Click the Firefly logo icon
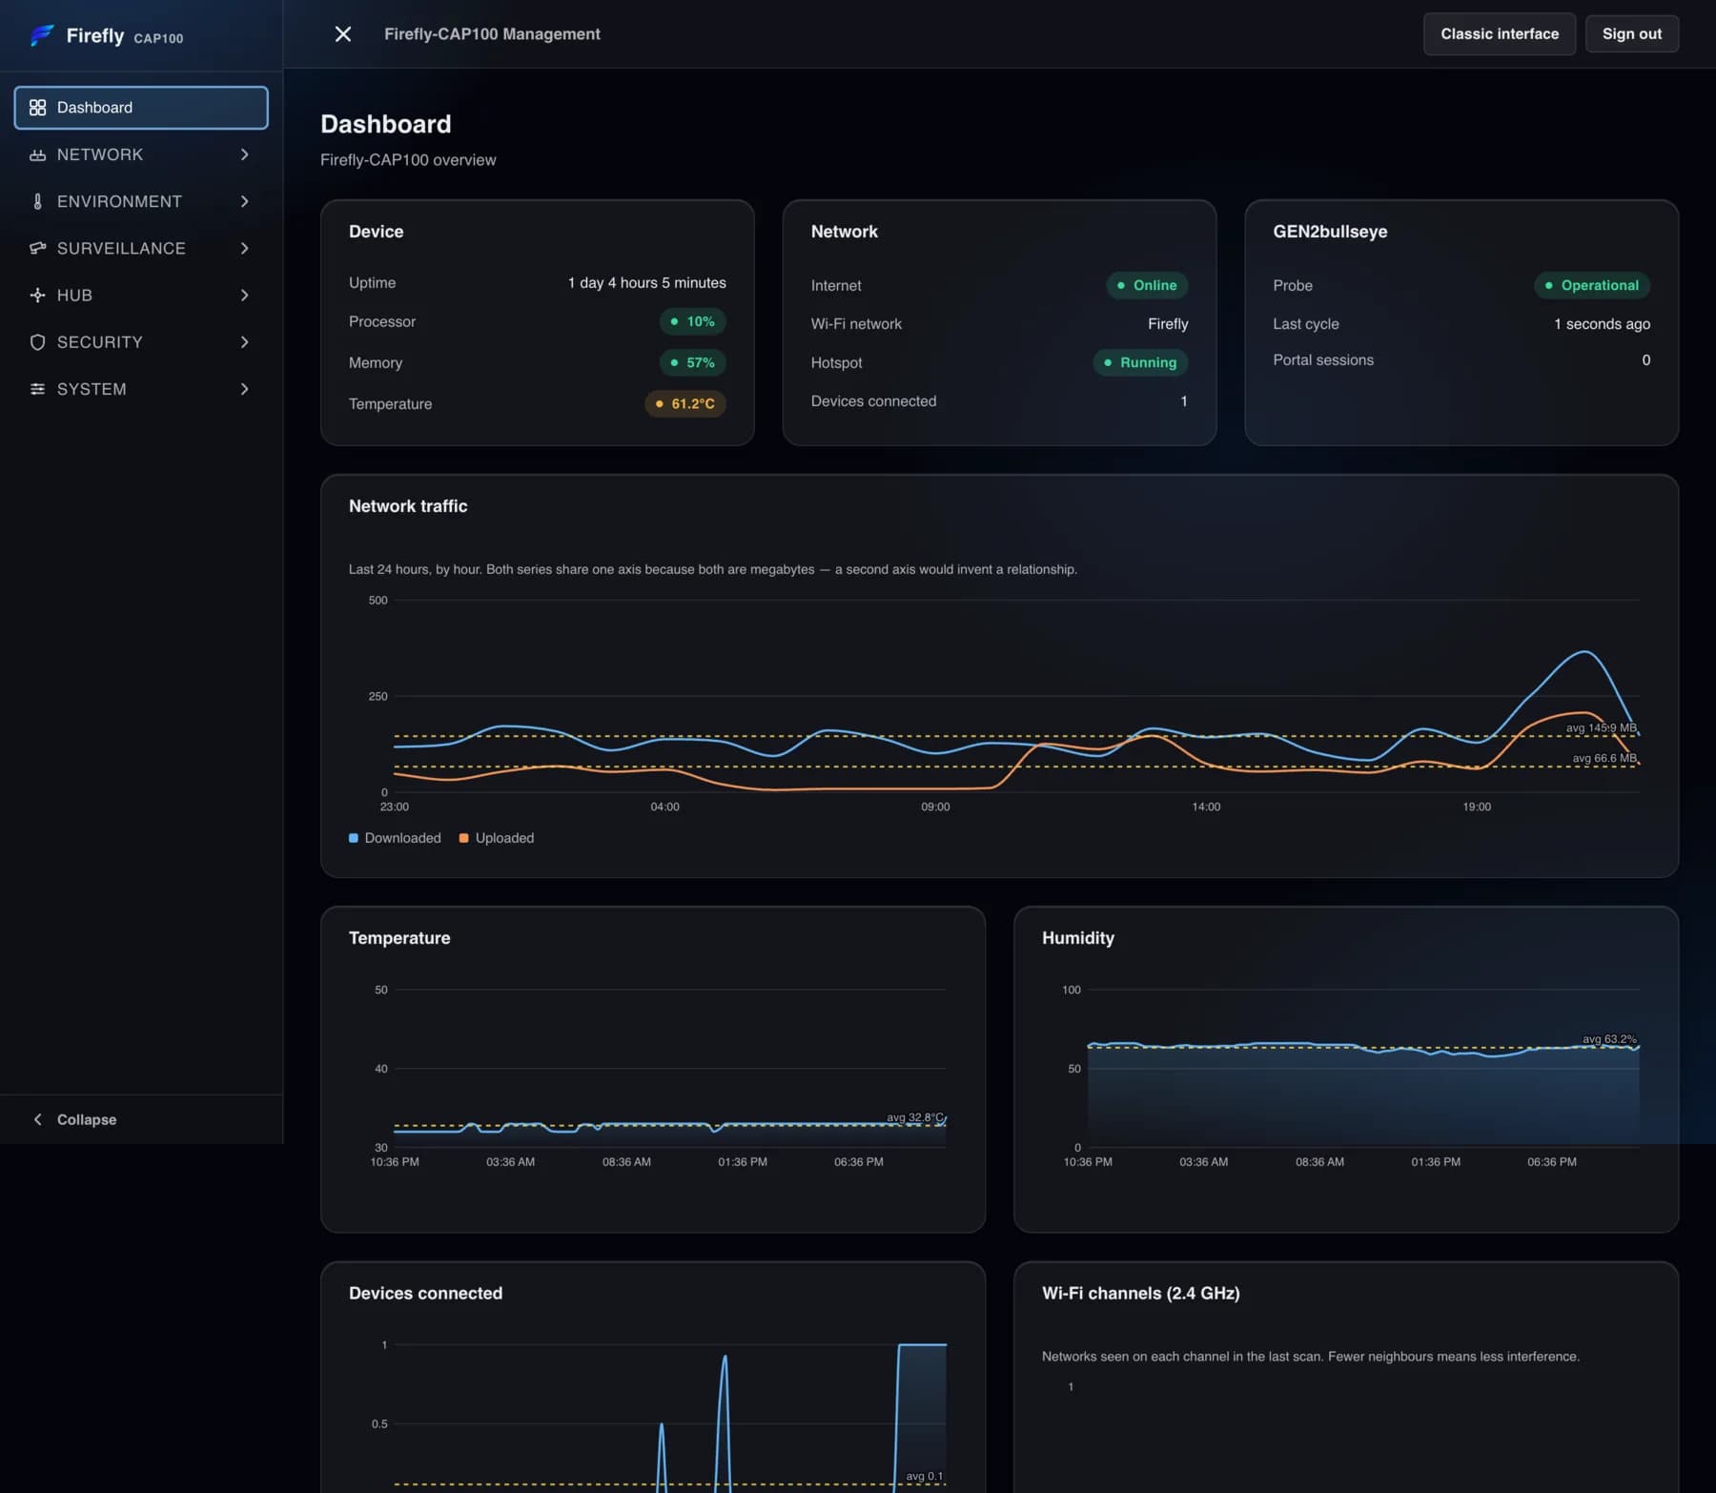Image resolution: width=1716 pixels, height=1493 pixels. 41,35
